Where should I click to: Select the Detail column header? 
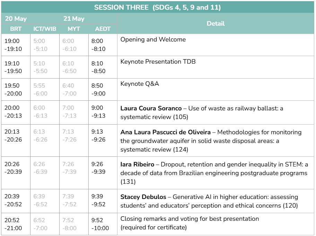216,24
